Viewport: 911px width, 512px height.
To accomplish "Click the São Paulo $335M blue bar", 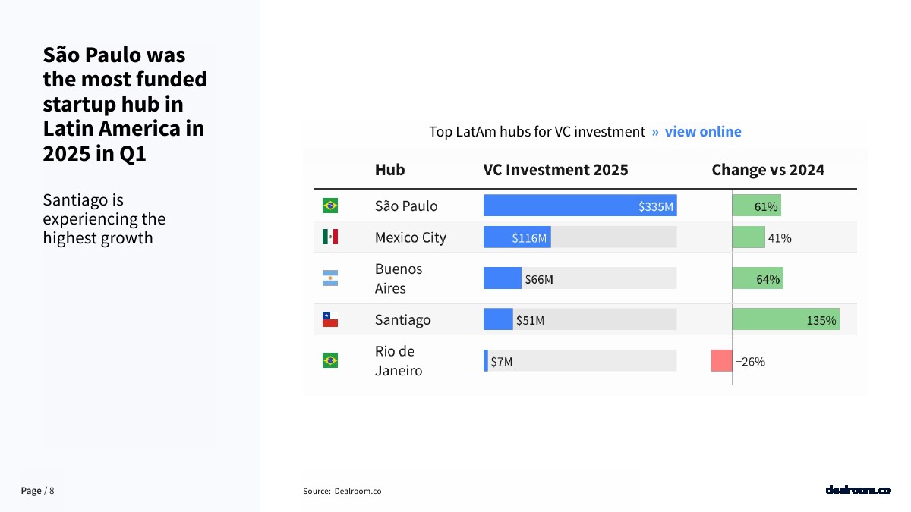I will [579, 206].
